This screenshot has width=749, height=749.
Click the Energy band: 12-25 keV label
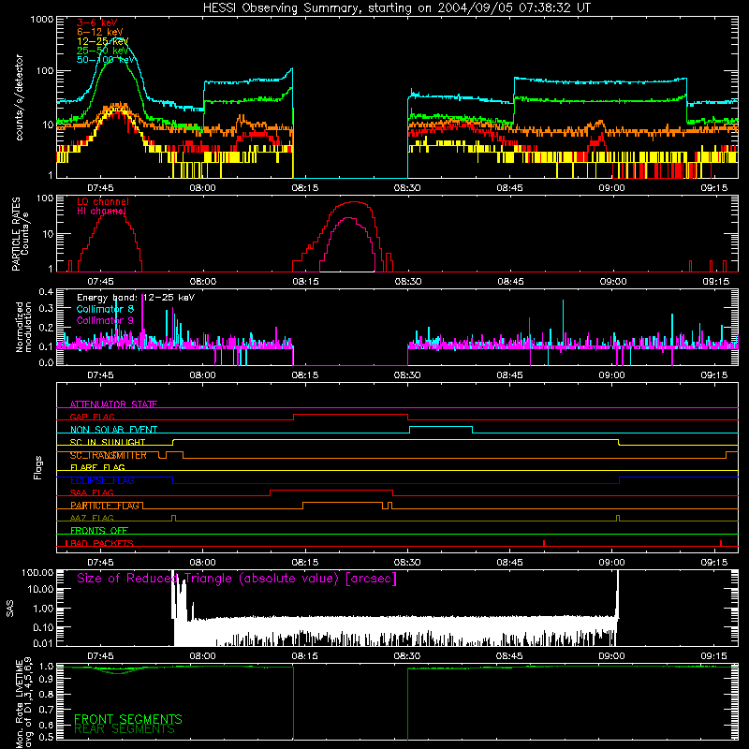point(136,298)
